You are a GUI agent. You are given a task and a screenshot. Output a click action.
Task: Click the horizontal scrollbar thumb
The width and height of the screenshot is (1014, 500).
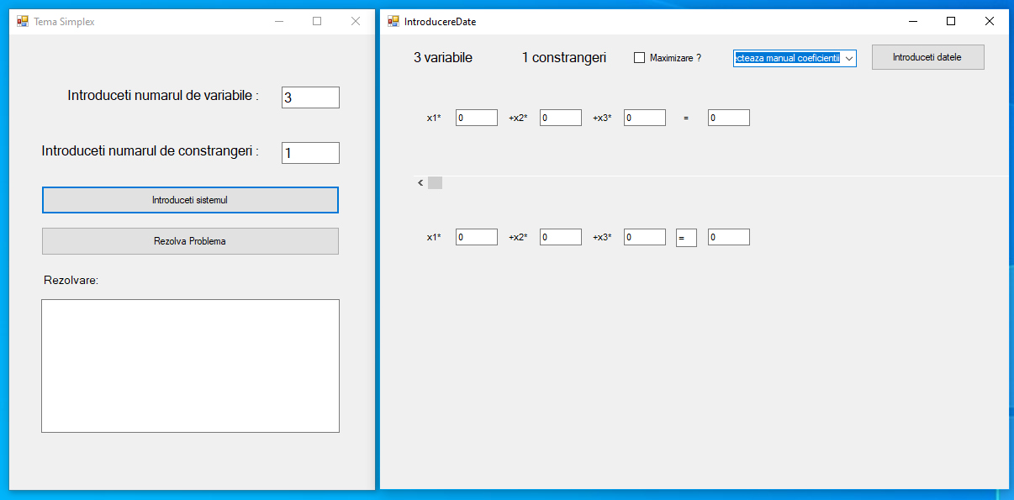[x=435, y=183]
